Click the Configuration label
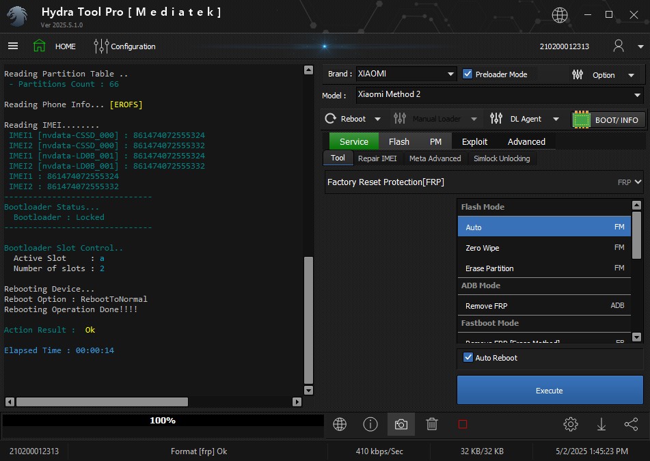Image resolution: width=650 pixels, height=461 pixels. 133,46
